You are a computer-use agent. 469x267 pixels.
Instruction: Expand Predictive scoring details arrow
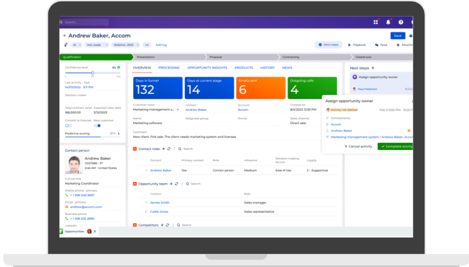point(119,134)
